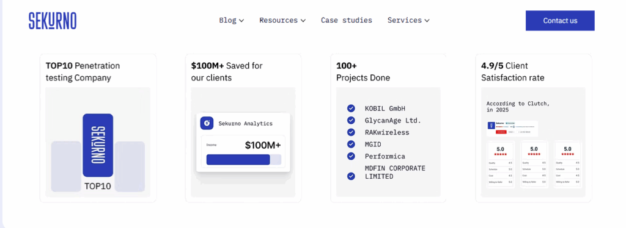Image resolution: width=626 pixels, height=228 pixels.
Task: Click the $100M+ income value
Action: tap(263, 145)
